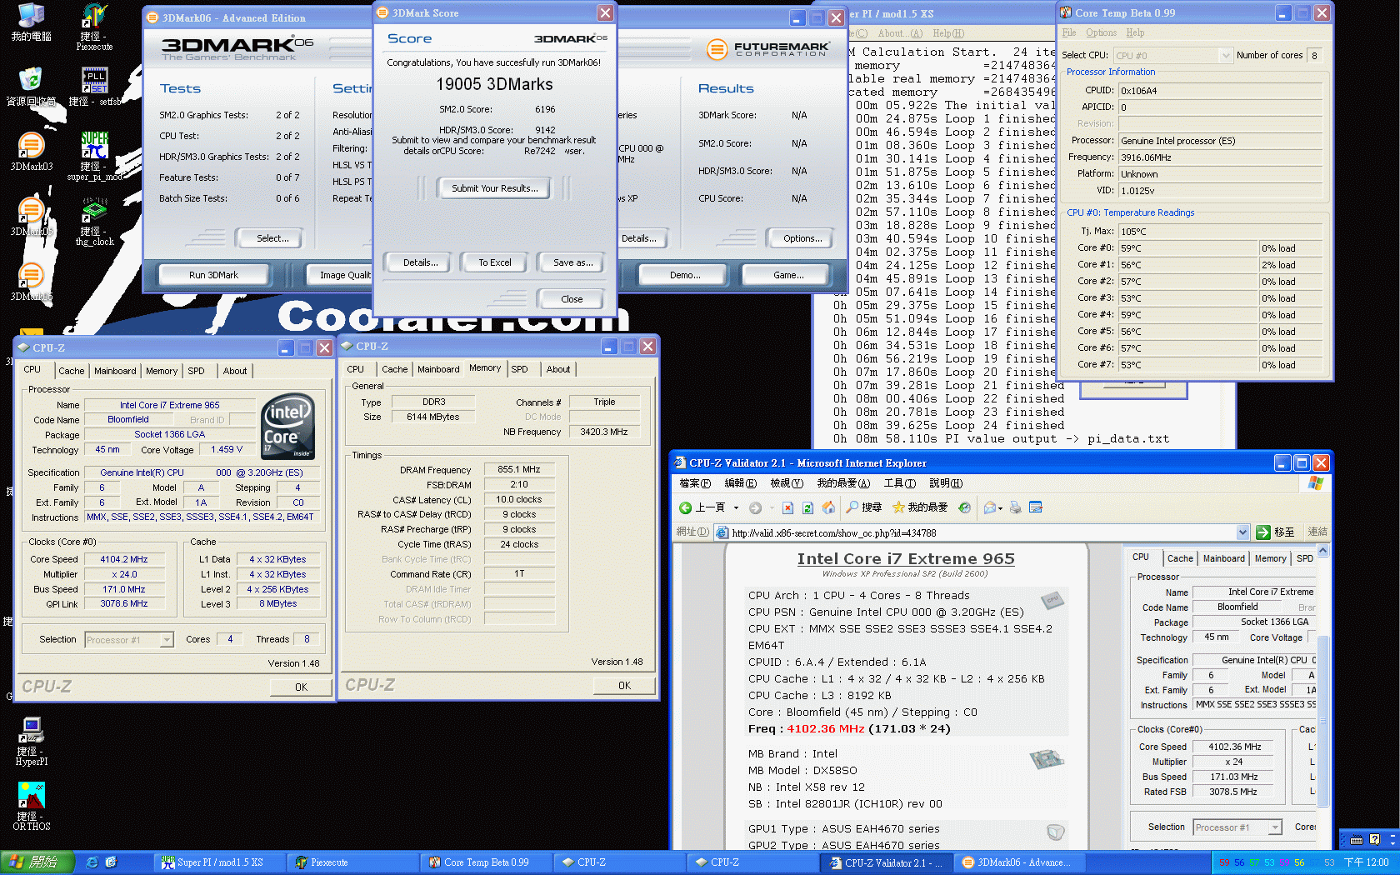The image size is (1400, 875).
Task: Click the IE Refresh icon
Action: [x=807, y=507]
